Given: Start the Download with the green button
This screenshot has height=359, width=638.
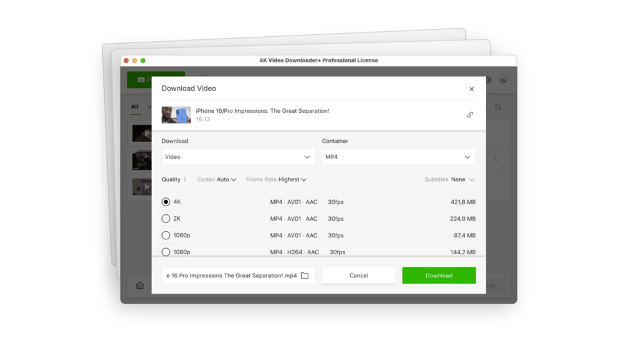Looking at the screenshot, I should coord(439,275).
